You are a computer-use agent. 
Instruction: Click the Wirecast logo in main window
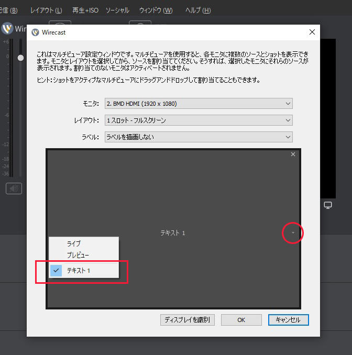click(7, 28)
